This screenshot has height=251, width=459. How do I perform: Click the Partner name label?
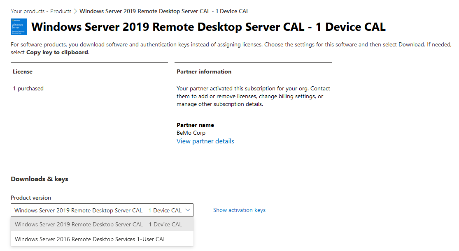[x=195, y=125]
